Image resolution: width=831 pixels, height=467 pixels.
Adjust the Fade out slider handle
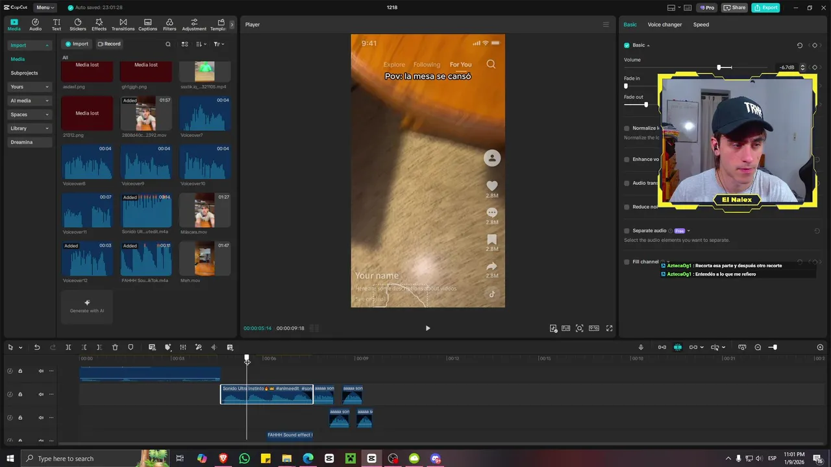tap(645, 104)
